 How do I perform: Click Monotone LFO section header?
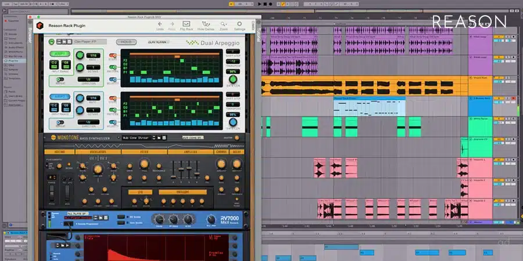coord(140,192)
